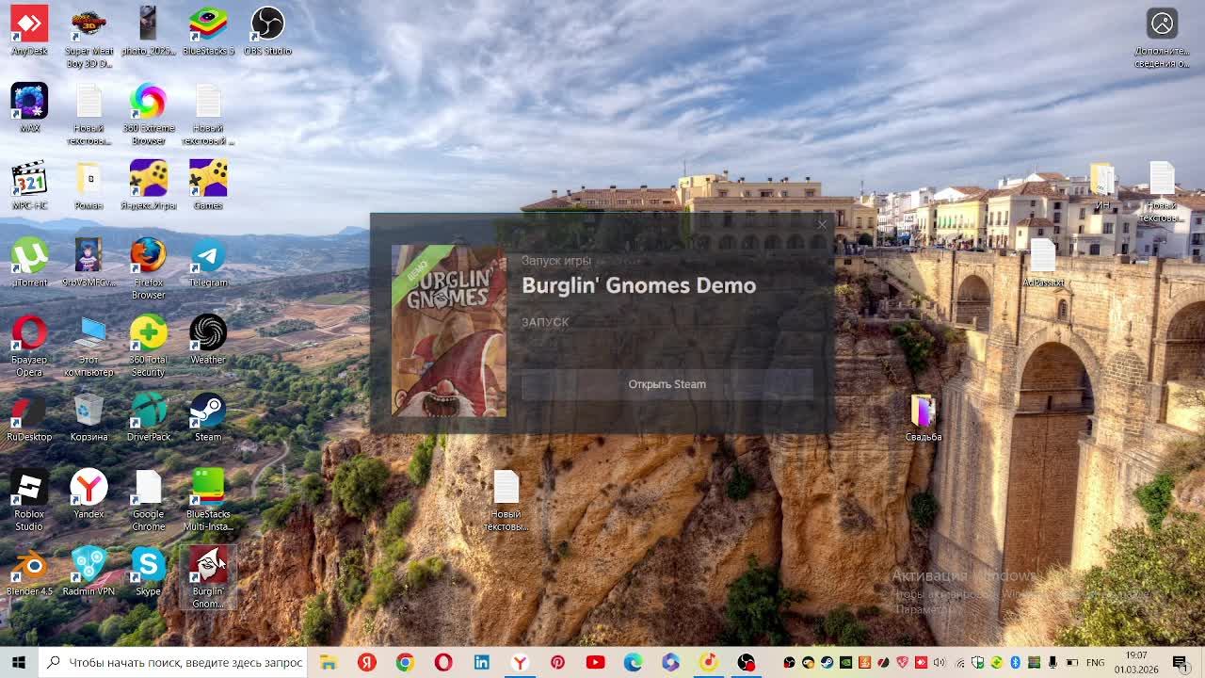Open the notification center
1205x678 pixels.
(1181, 663)
